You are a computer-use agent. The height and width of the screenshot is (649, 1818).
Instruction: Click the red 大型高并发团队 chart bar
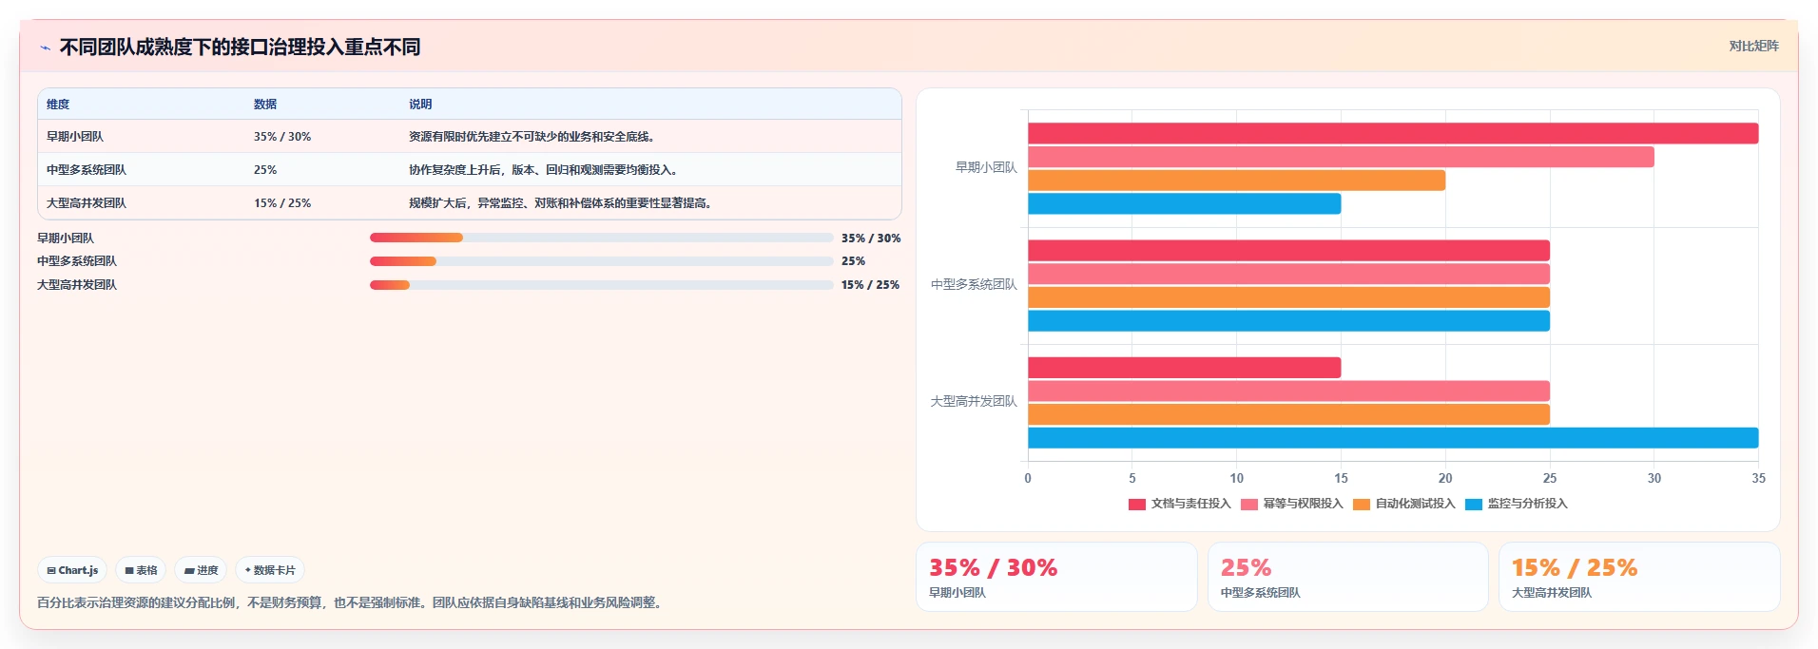pyautogui.click(x=1184, y=368)
